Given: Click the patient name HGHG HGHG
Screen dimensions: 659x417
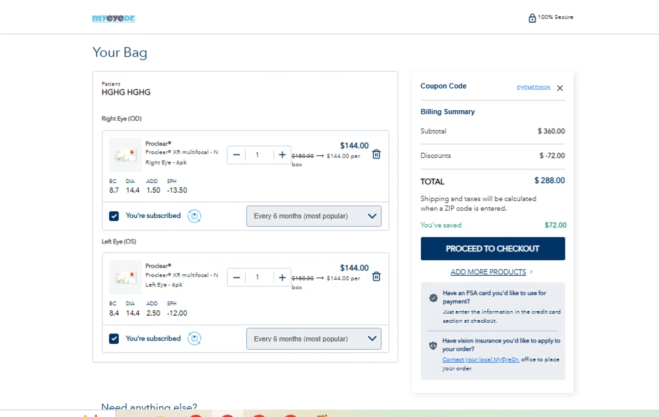Looking at the screenshot, I should (x=126, y=92).
